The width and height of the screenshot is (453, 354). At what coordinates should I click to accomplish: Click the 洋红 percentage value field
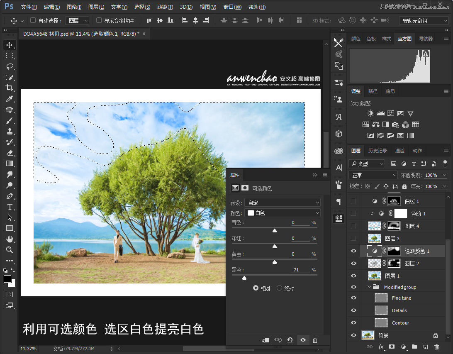300,238
